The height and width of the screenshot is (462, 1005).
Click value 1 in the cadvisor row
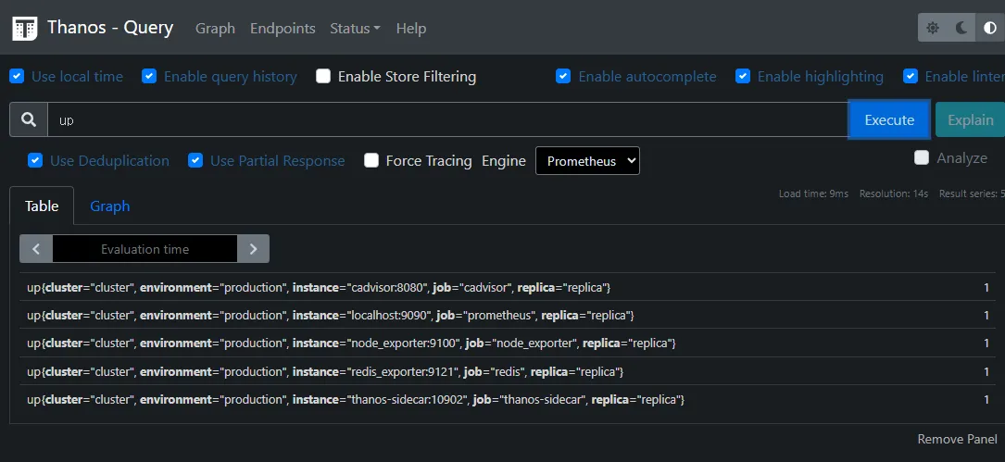[986, 287]
